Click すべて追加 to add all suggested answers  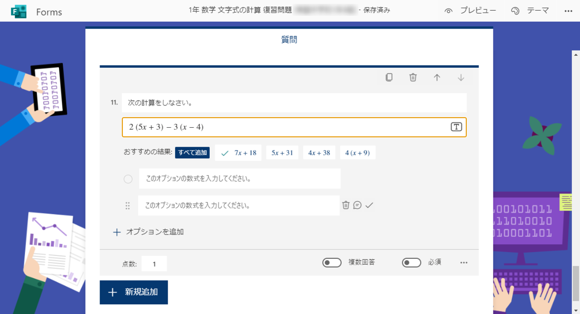[192, 152]
